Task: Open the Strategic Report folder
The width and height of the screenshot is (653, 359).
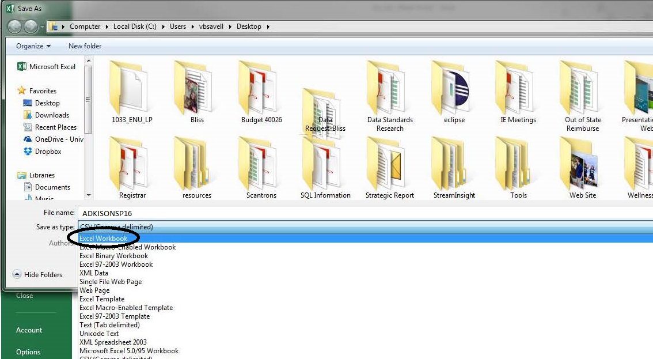Action: coord(389,166)
